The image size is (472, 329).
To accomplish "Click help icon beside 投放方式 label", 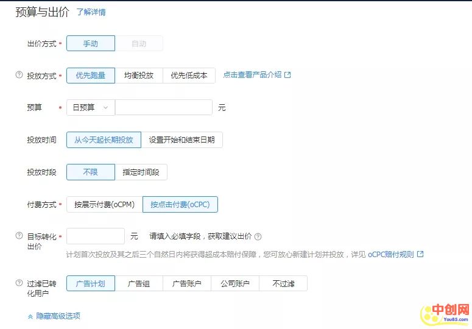I will click(x=19, y=76).
